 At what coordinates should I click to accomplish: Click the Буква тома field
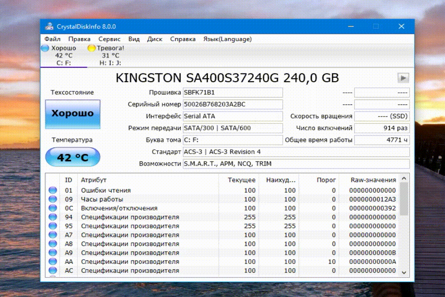coord(233,140)
